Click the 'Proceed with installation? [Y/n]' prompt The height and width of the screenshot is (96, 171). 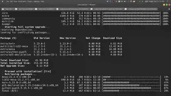coord(28,71)
